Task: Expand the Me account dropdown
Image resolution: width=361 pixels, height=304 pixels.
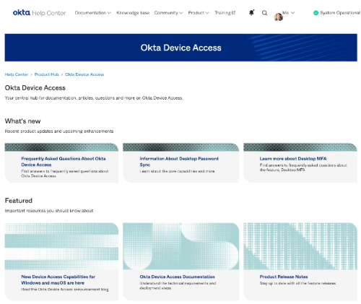Action: [288, 13]
